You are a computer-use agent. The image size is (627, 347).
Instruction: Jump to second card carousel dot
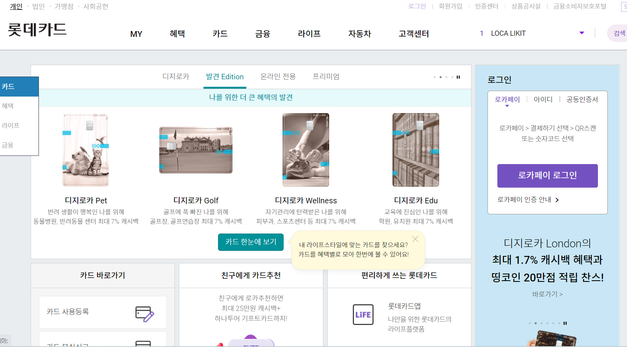[440, 77]
